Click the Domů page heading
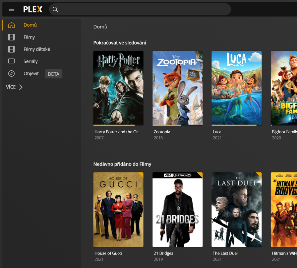 (x=100, y=27)
